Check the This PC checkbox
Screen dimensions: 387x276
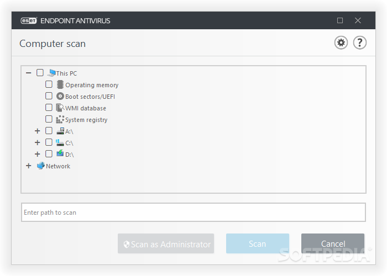[40, 73]
